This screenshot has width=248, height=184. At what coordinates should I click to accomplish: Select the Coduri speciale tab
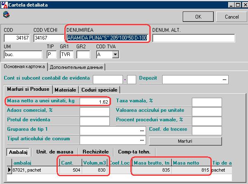click(99, 90)
